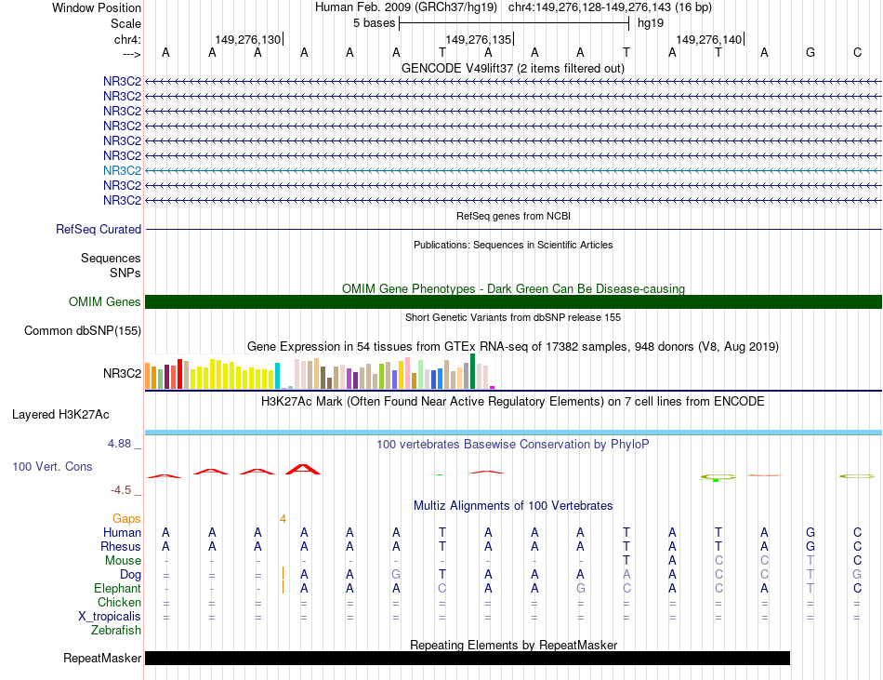Click the small magenta GTEx bar

[x=493, y=388]
